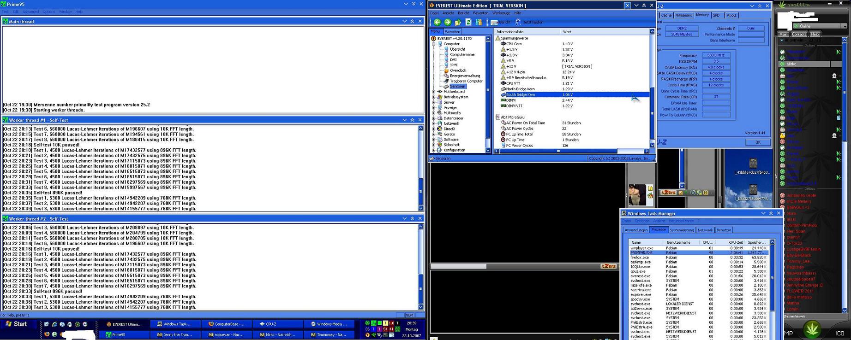The image size is (851, 340).
Task: Click the CPU Core sensor row icon
Action: 503,44
